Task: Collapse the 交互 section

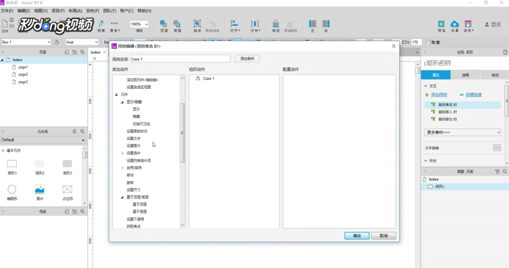Action: click(426, 86)
